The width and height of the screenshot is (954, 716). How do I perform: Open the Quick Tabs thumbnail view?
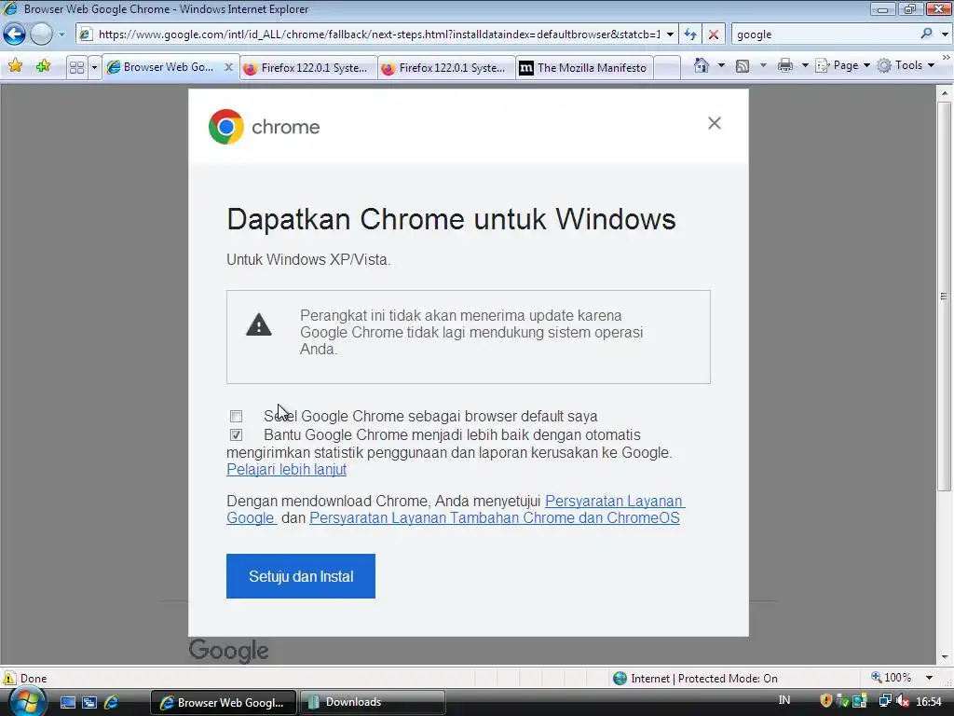click(x=76, y=67)
